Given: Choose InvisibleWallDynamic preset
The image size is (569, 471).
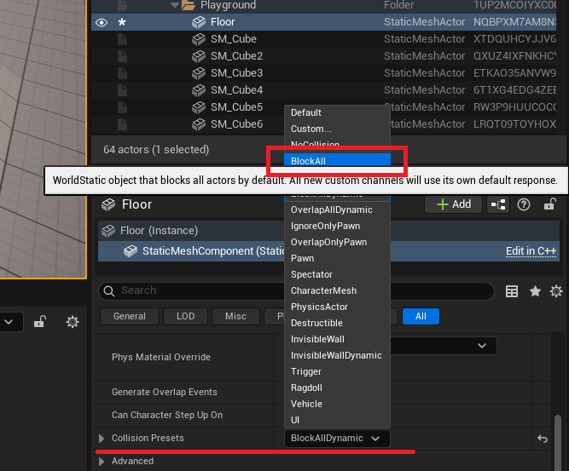Looking at the screenshot, I should coord(337,355).
